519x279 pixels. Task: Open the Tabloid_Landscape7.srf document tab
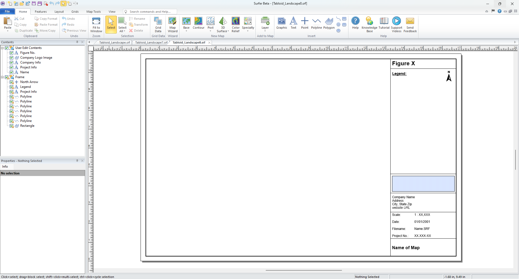(x=151, y=42)
